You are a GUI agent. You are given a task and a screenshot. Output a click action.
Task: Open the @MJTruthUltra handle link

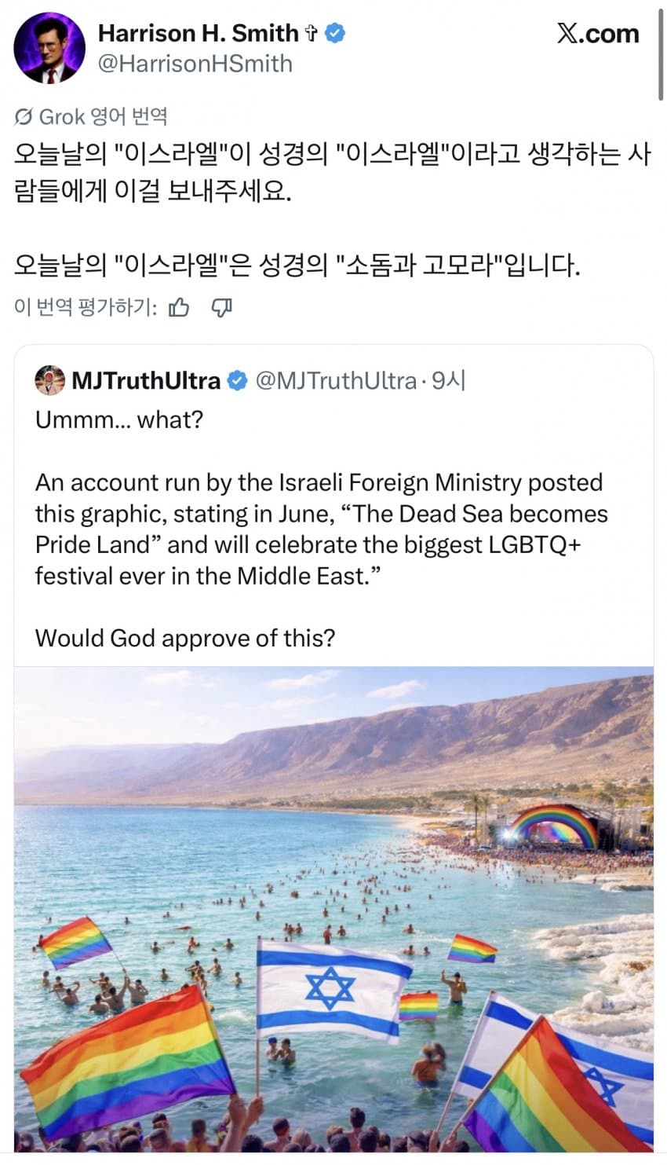pos(336,381)
